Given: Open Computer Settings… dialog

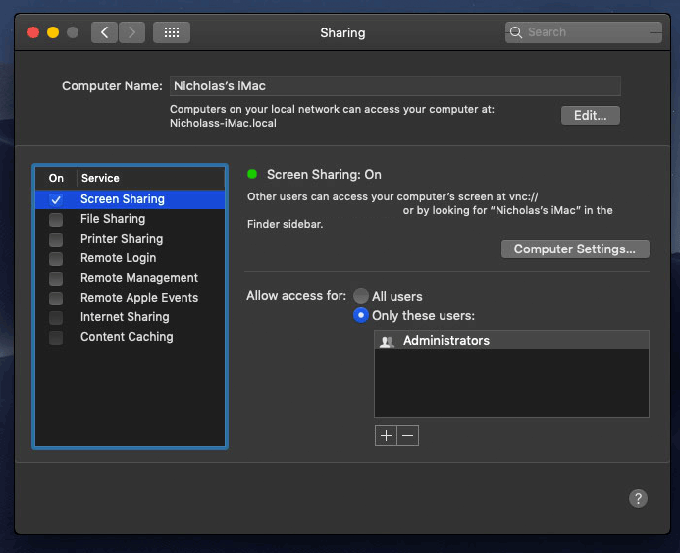Looking at the screenshot, I should pyautogui.click(x=575, y=249).
